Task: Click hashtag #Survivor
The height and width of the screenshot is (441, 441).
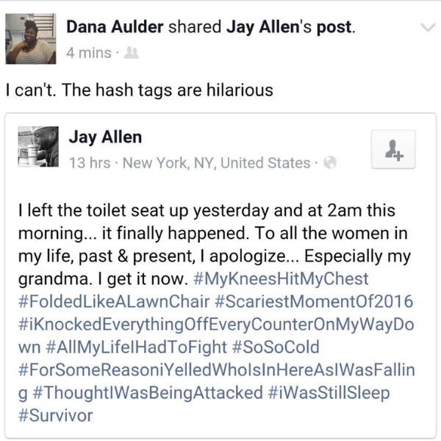Action: click(55, 415)
